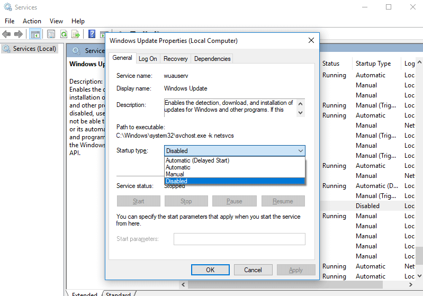Click the Log On column header
423x296 pixels.
point(409,64)
